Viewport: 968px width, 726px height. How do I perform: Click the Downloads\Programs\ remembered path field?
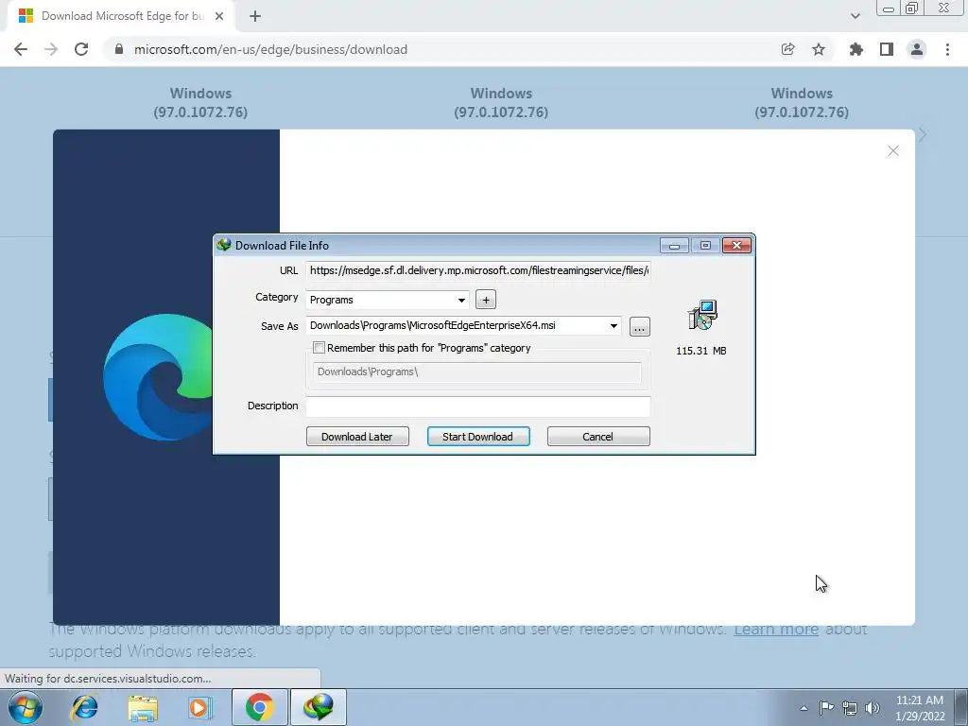(x=477, y=372)
